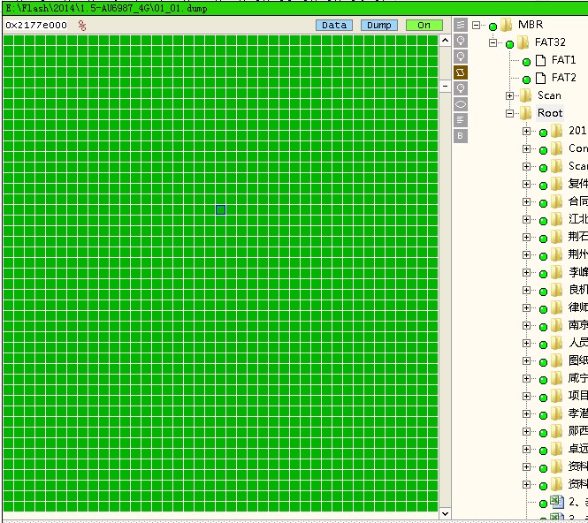Viewport: 588px width, 523px height.
Task: Select the FAT2 file in tree
Action: pyautogui.click(x=563, y=78)
